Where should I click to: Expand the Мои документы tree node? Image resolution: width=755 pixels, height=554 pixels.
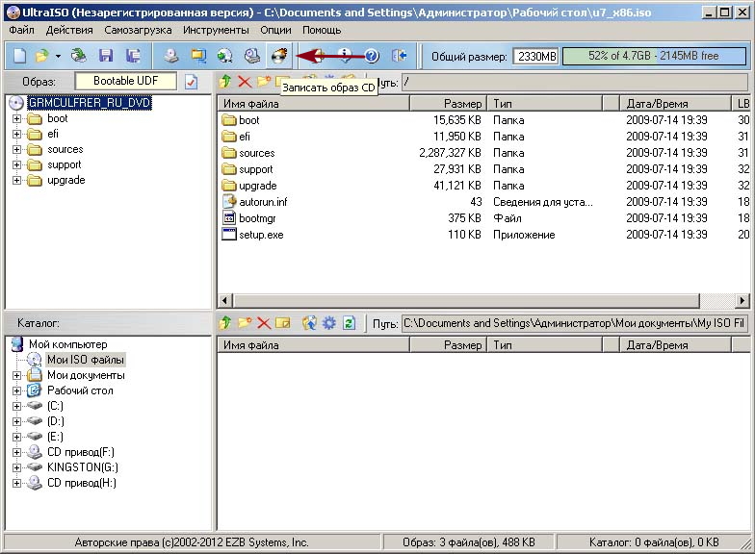pos(17,375)
